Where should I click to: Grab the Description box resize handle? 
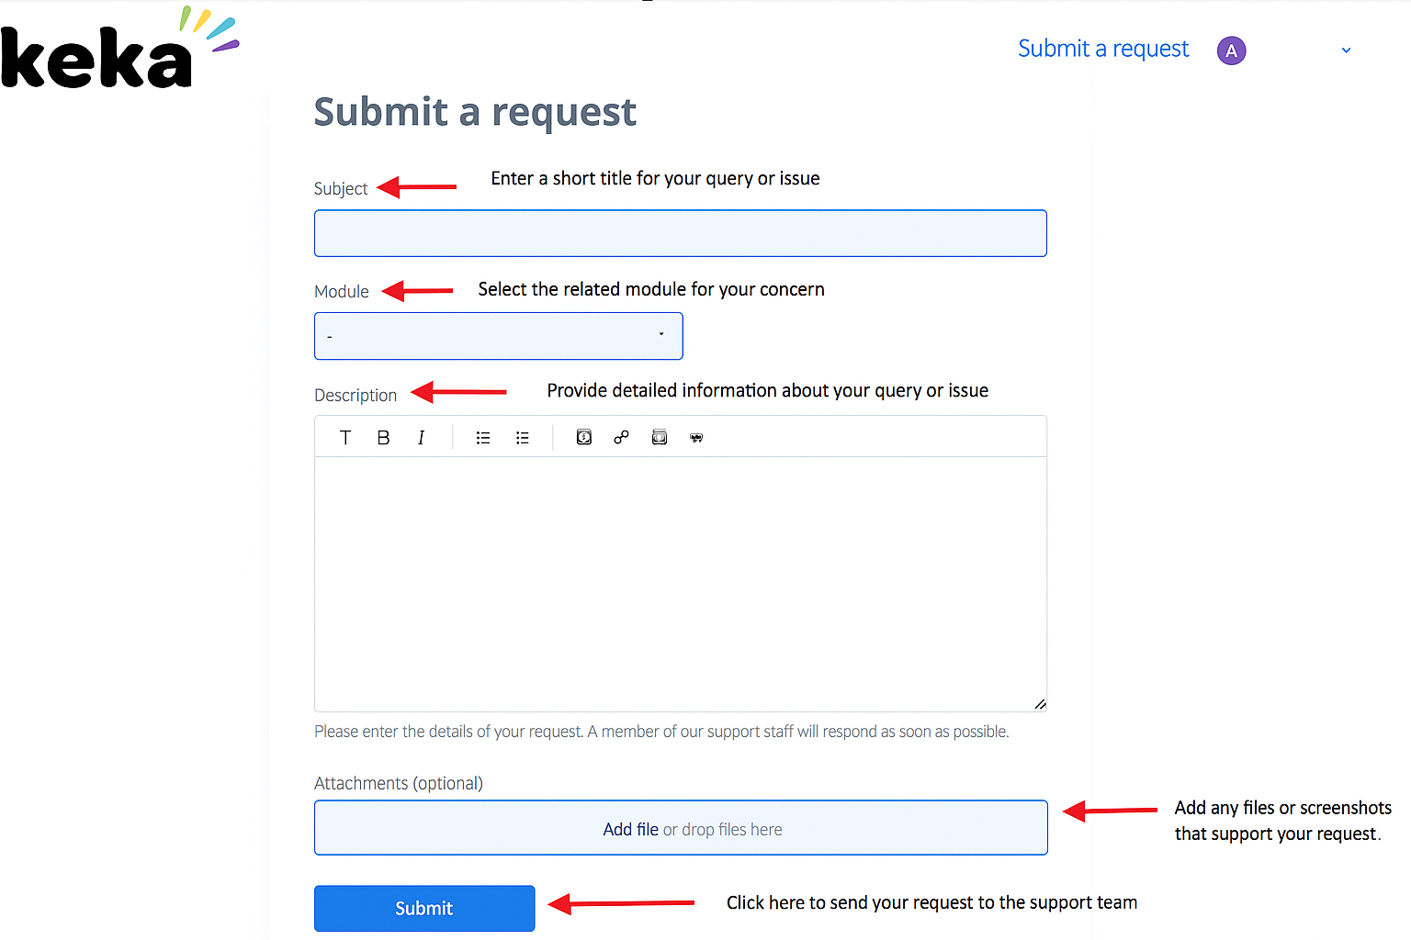(x=1040, y=704)
